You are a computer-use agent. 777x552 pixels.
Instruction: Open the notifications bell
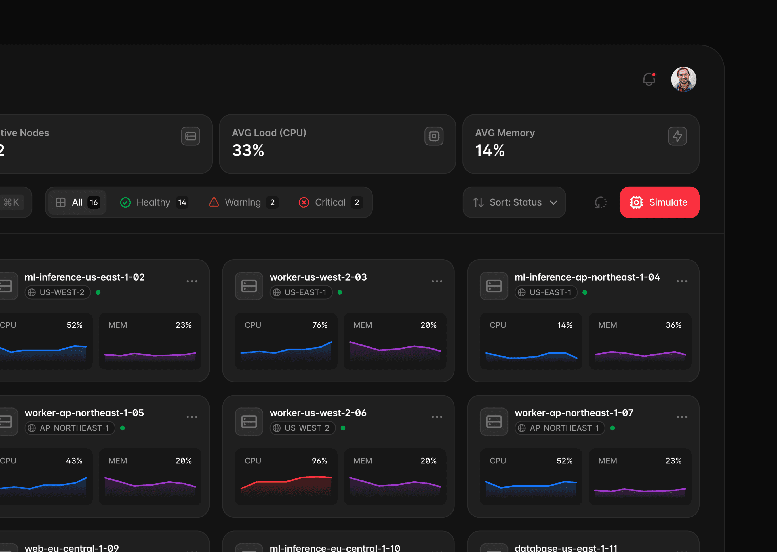click(649, 79)
